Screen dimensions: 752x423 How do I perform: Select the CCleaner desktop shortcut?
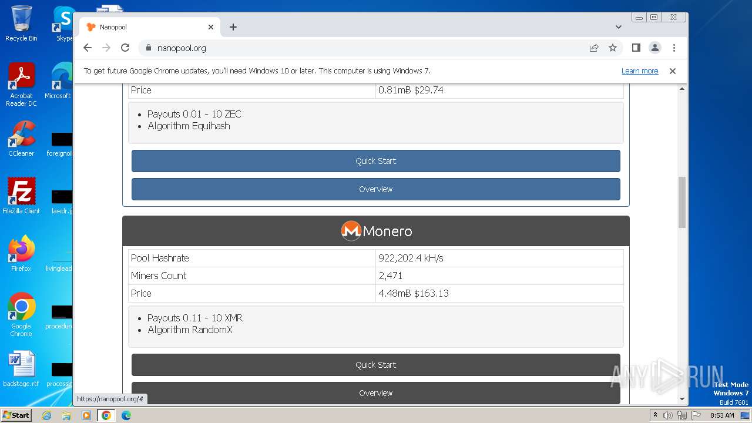[21, 139]
